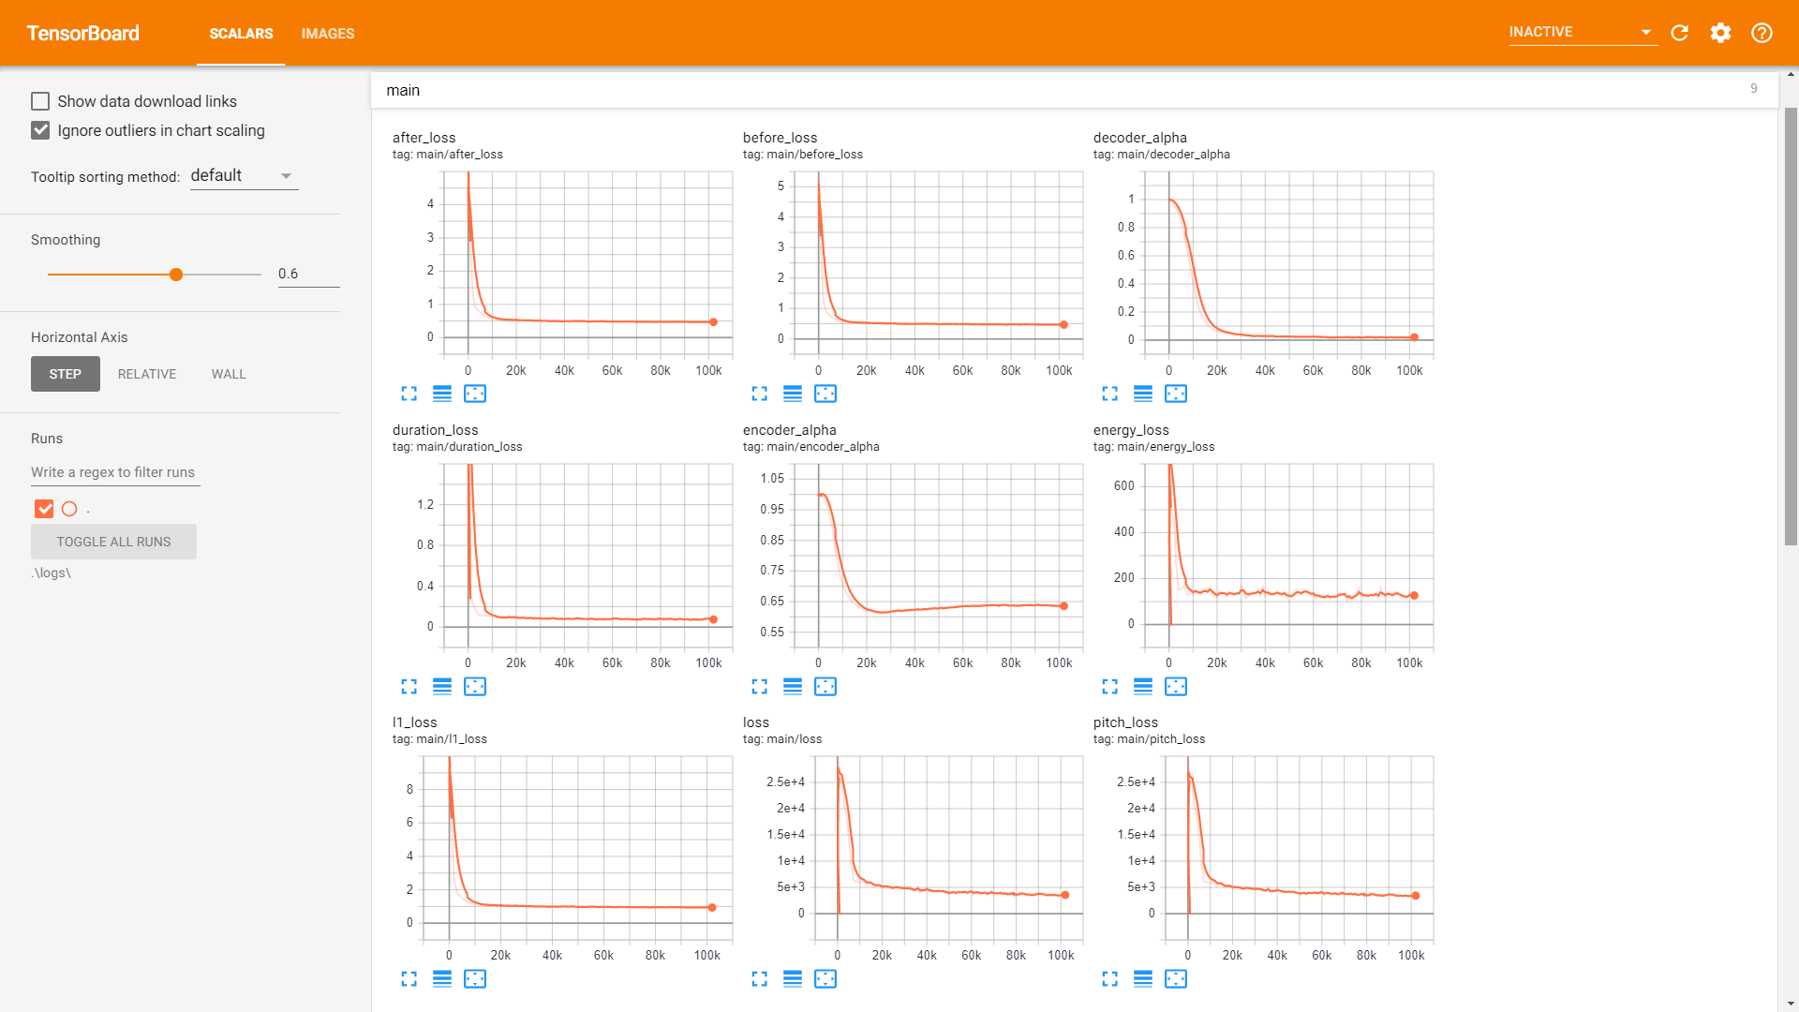Click the TOGGLE ALL RUNS button
This screenshot has height=1012, width=1799.
pyautogui.click(x=113, y=542)
